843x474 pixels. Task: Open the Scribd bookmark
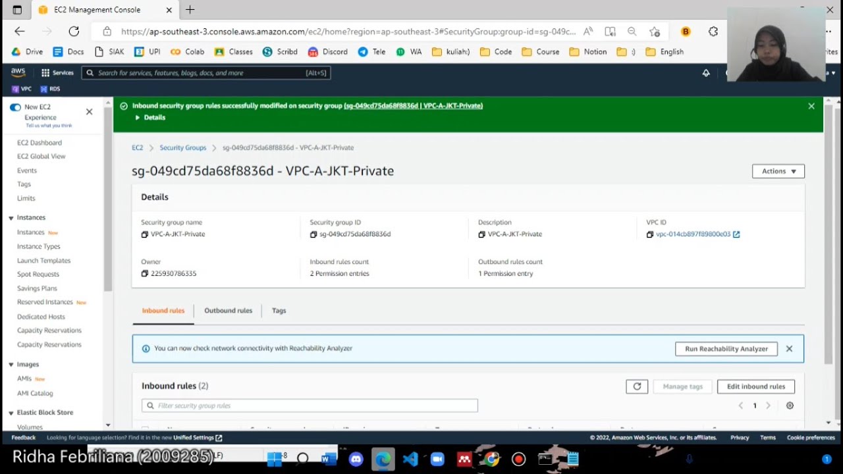coord(280,51)
